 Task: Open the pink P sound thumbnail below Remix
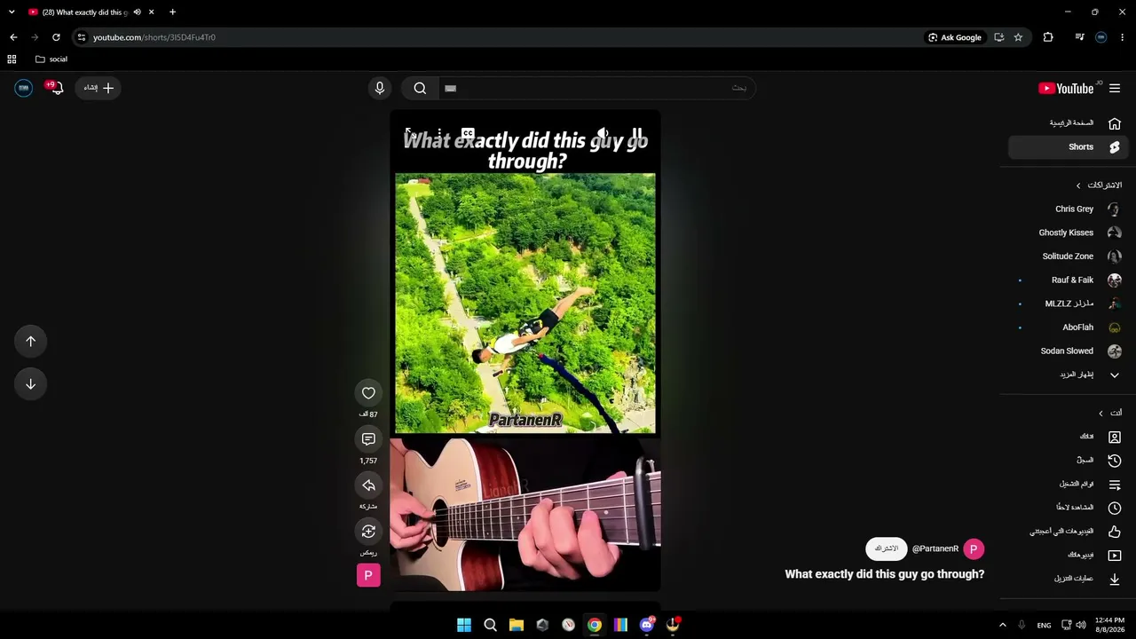pos(368,575)
